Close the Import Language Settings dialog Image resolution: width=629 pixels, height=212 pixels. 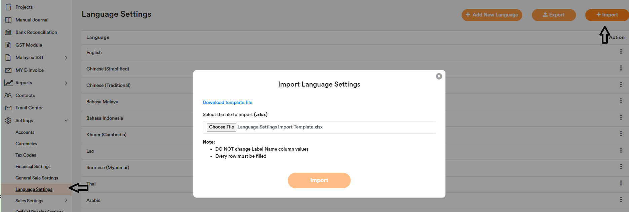point(439,76)
